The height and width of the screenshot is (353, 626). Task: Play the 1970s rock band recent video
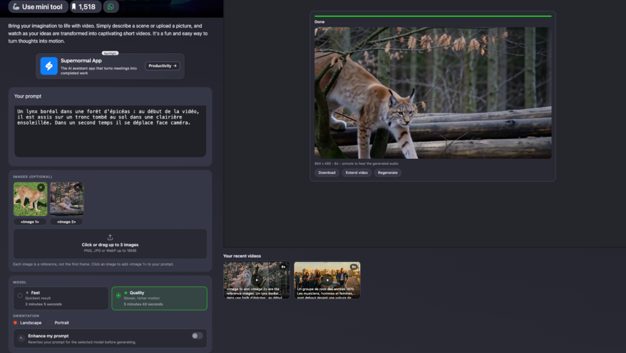[327, 280]
